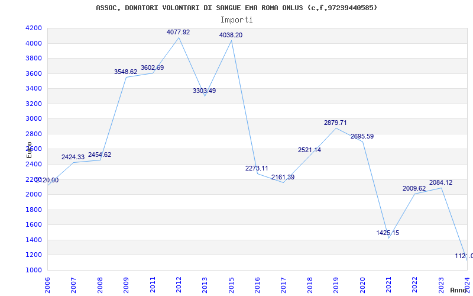Click the 2424.33 data label
The width and height of the screenshot is (473, 296).
click(x=73, y=157)
